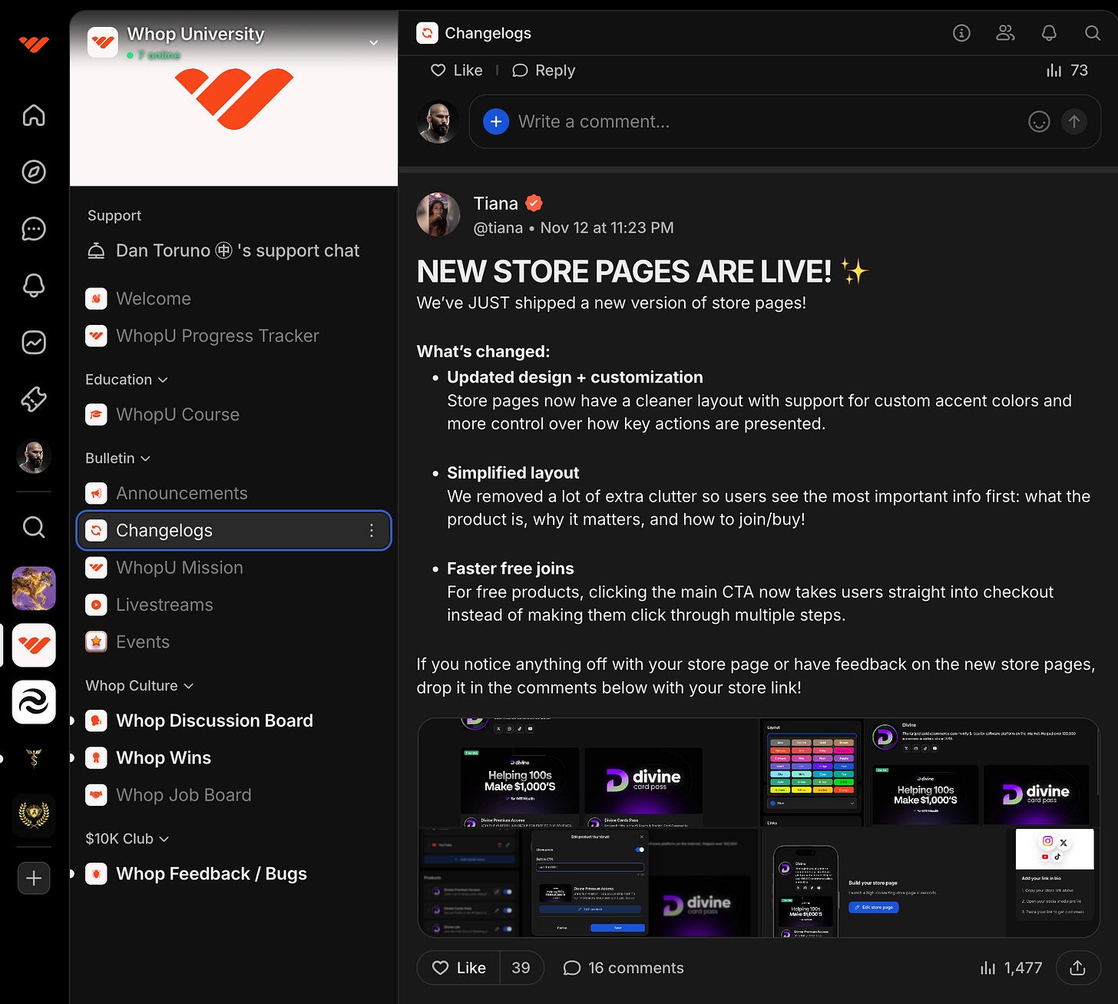The width and height of the screenshot is (1118, 1004).
Task: Open the 16 comments thread
Action: coord(623,968)
